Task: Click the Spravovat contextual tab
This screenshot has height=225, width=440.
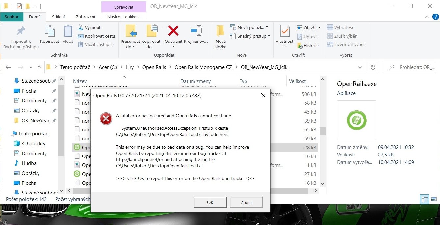Action: tap(124, 7)
